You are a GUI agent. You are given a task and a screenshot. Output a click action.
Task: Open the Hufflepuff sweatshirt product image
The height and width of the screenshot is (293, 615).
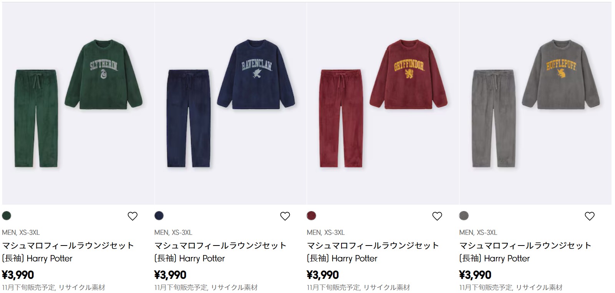point(561,74)
